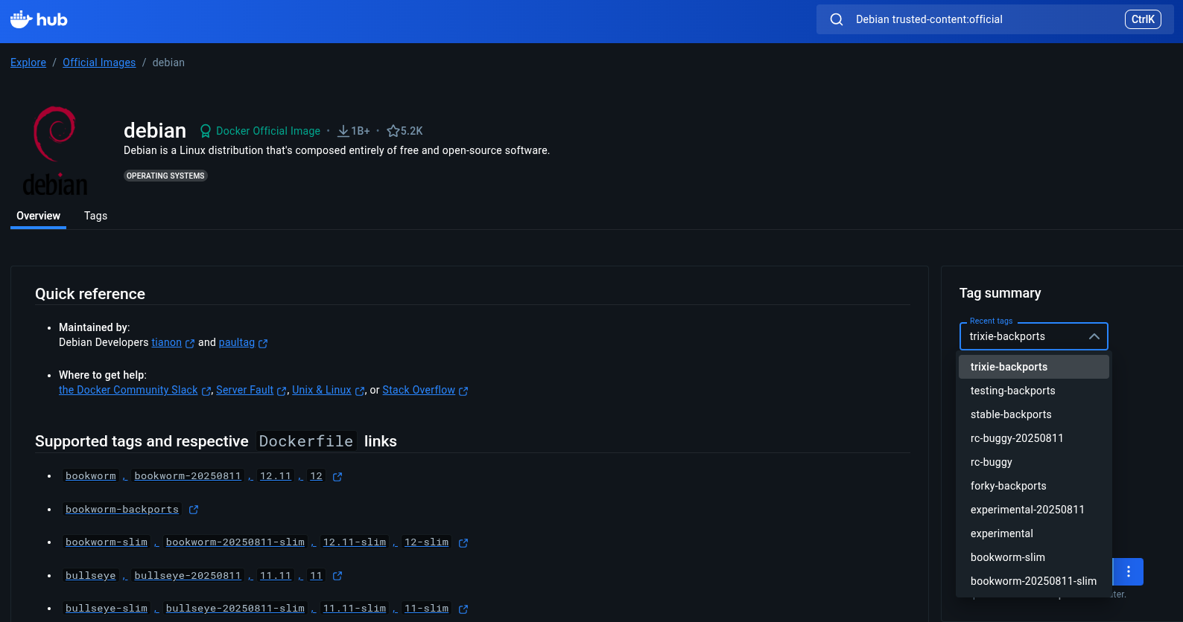Click the bullseye tag link
1183x622 pixels.
(91, 576)
